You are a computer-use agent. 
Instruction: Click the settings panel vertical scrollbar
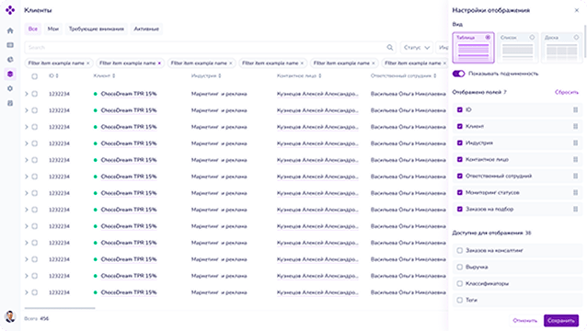coord(585,41)
